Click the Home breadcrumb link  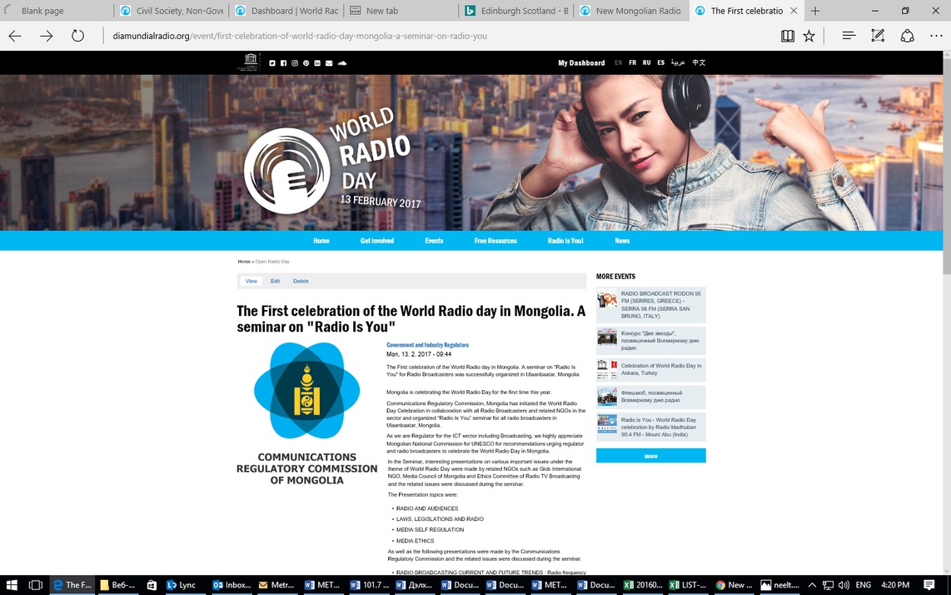244,262
